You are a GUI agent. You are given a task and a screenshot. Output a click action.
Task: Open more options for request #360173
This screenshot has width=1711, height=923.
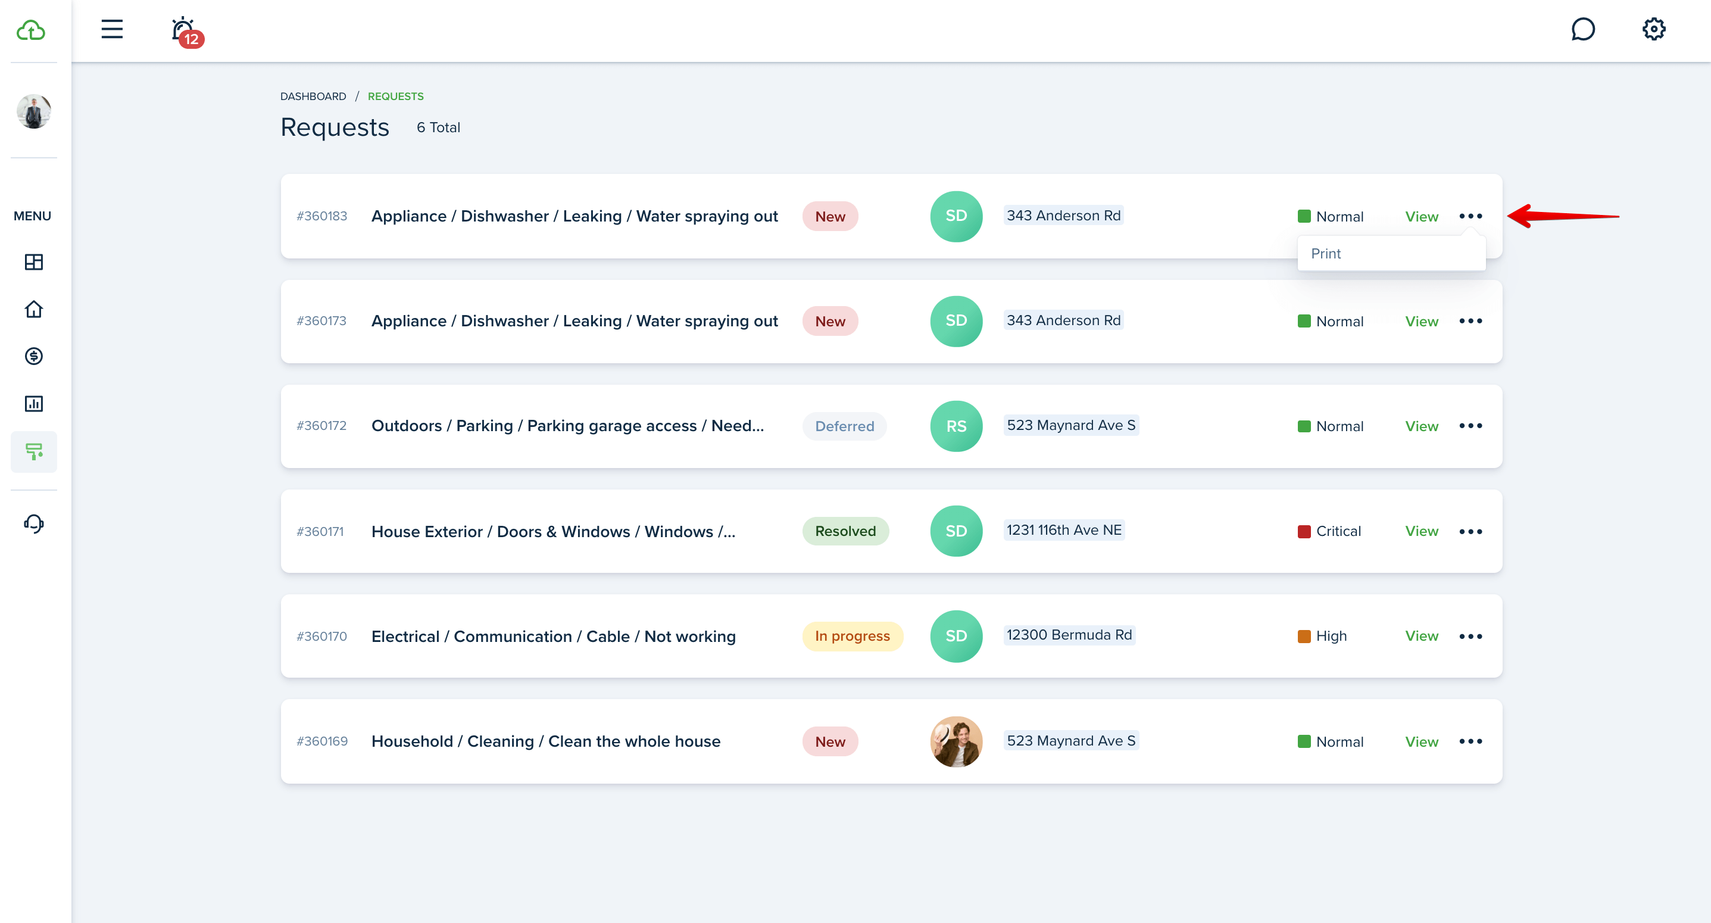coord(1470,321)
